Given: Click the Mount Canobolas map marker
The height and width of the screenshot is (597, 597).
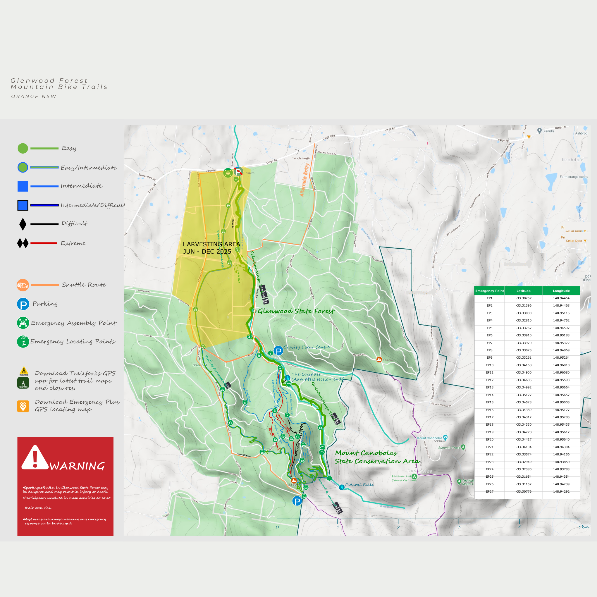Looking at the screenshot, I should (445, 437).
